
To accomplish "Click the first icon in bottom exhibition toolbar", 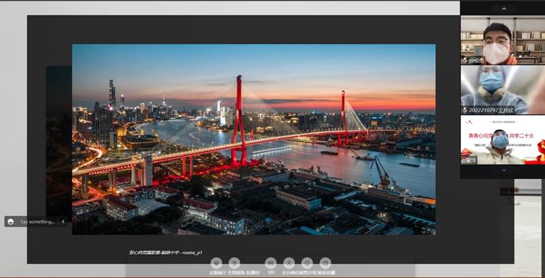I will pos(216,263).
